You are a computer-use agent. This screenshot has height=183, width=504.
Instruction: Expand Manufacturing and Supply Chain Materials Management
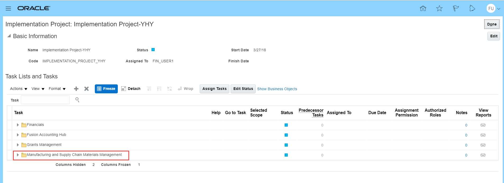click(18, 155)
